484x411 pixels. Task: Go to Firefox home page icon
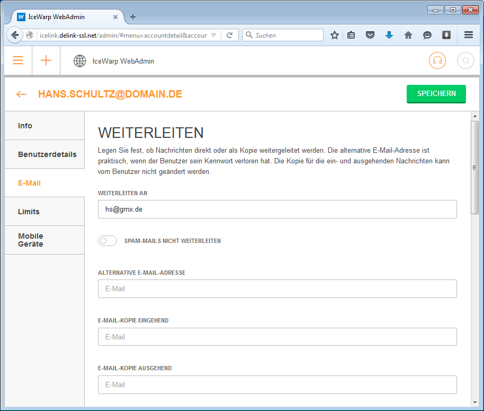[x=408, y=35]
